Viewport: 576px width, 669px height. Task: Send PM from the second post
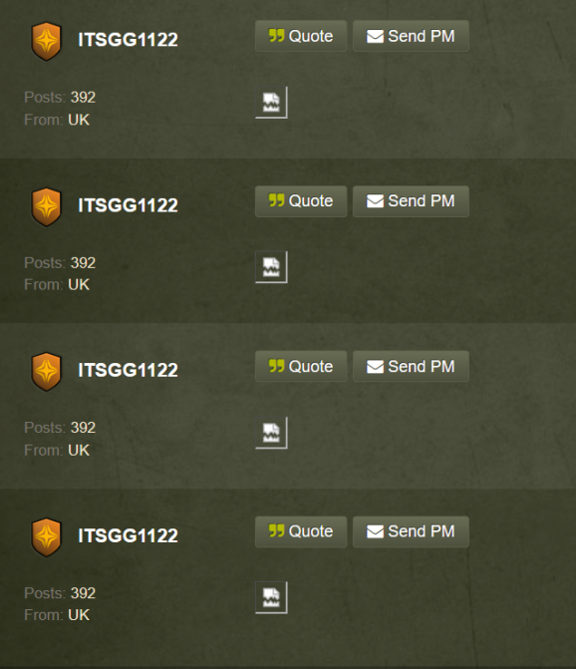(411, 201)
